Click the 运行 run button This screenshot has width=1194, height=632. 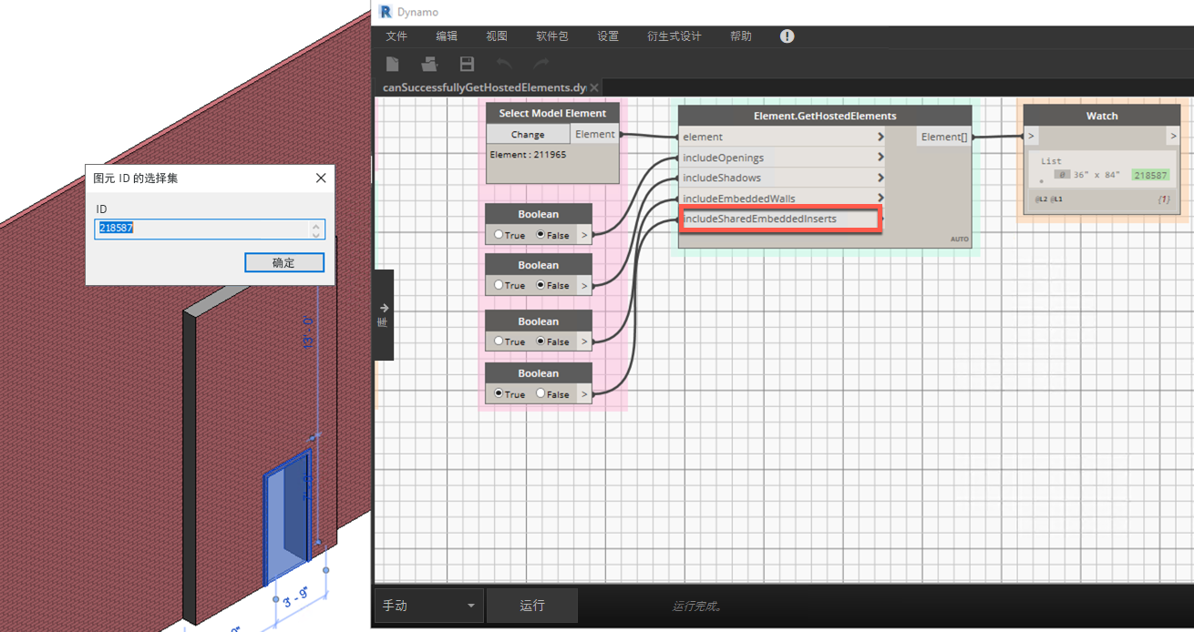(532, 606)
